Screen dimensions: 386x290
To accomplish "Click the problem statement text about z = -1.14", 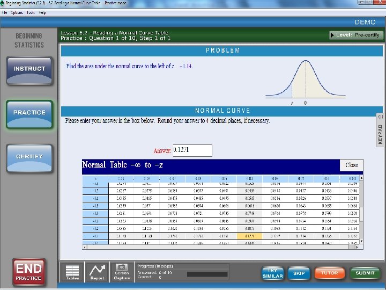I will (130, 67).
